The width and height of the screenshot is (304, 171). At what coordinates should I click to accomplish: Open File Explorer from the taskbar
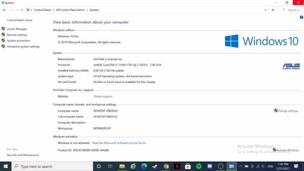[122, 166]
